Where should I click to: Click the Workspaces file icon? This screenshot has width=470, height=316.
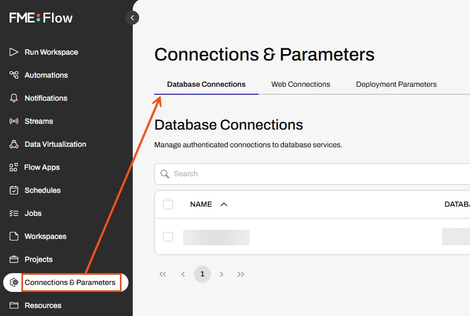(14, 236)
